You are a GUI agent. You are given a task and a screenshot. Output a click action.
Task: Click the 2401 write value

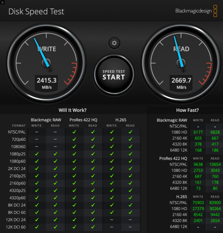[198, 220]
